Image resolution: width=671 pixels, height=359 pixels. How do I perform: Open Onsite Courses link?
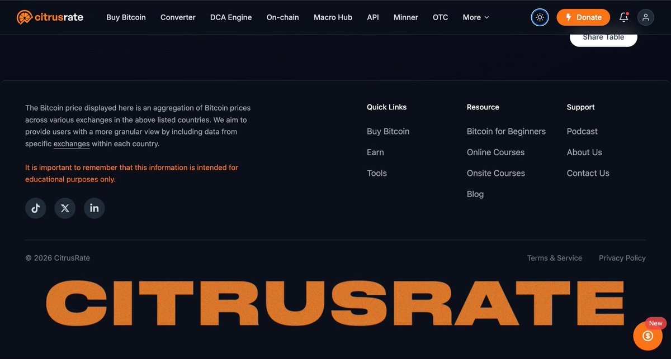pyautogui.click(x=495, y=173)
